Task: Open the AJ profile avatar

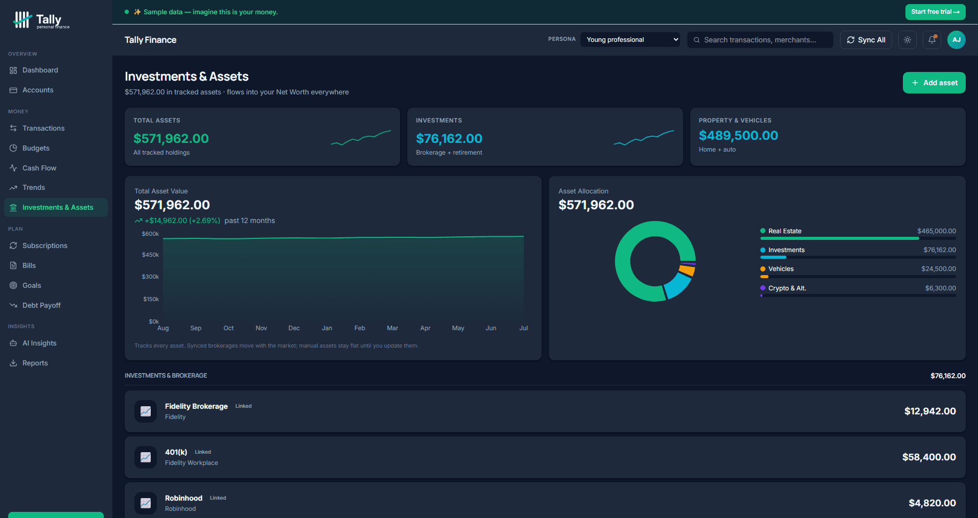Action: click(957, 40)
